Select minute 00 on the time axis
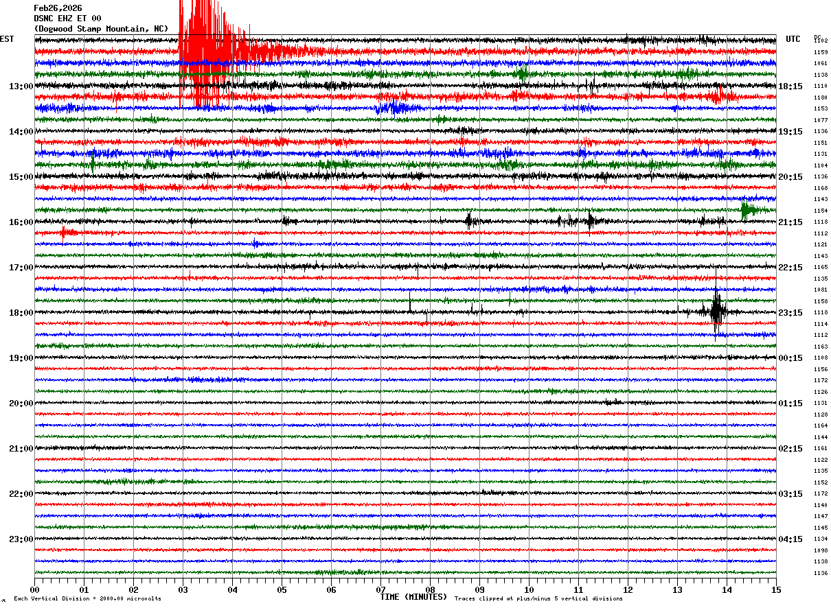The width and height of the screenshot is (831, 608). pos(34,589)
